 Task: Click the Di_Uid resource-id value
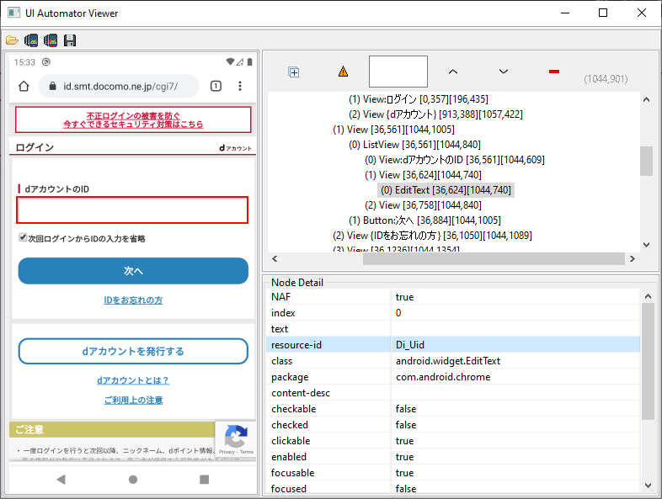coord(410,345)
